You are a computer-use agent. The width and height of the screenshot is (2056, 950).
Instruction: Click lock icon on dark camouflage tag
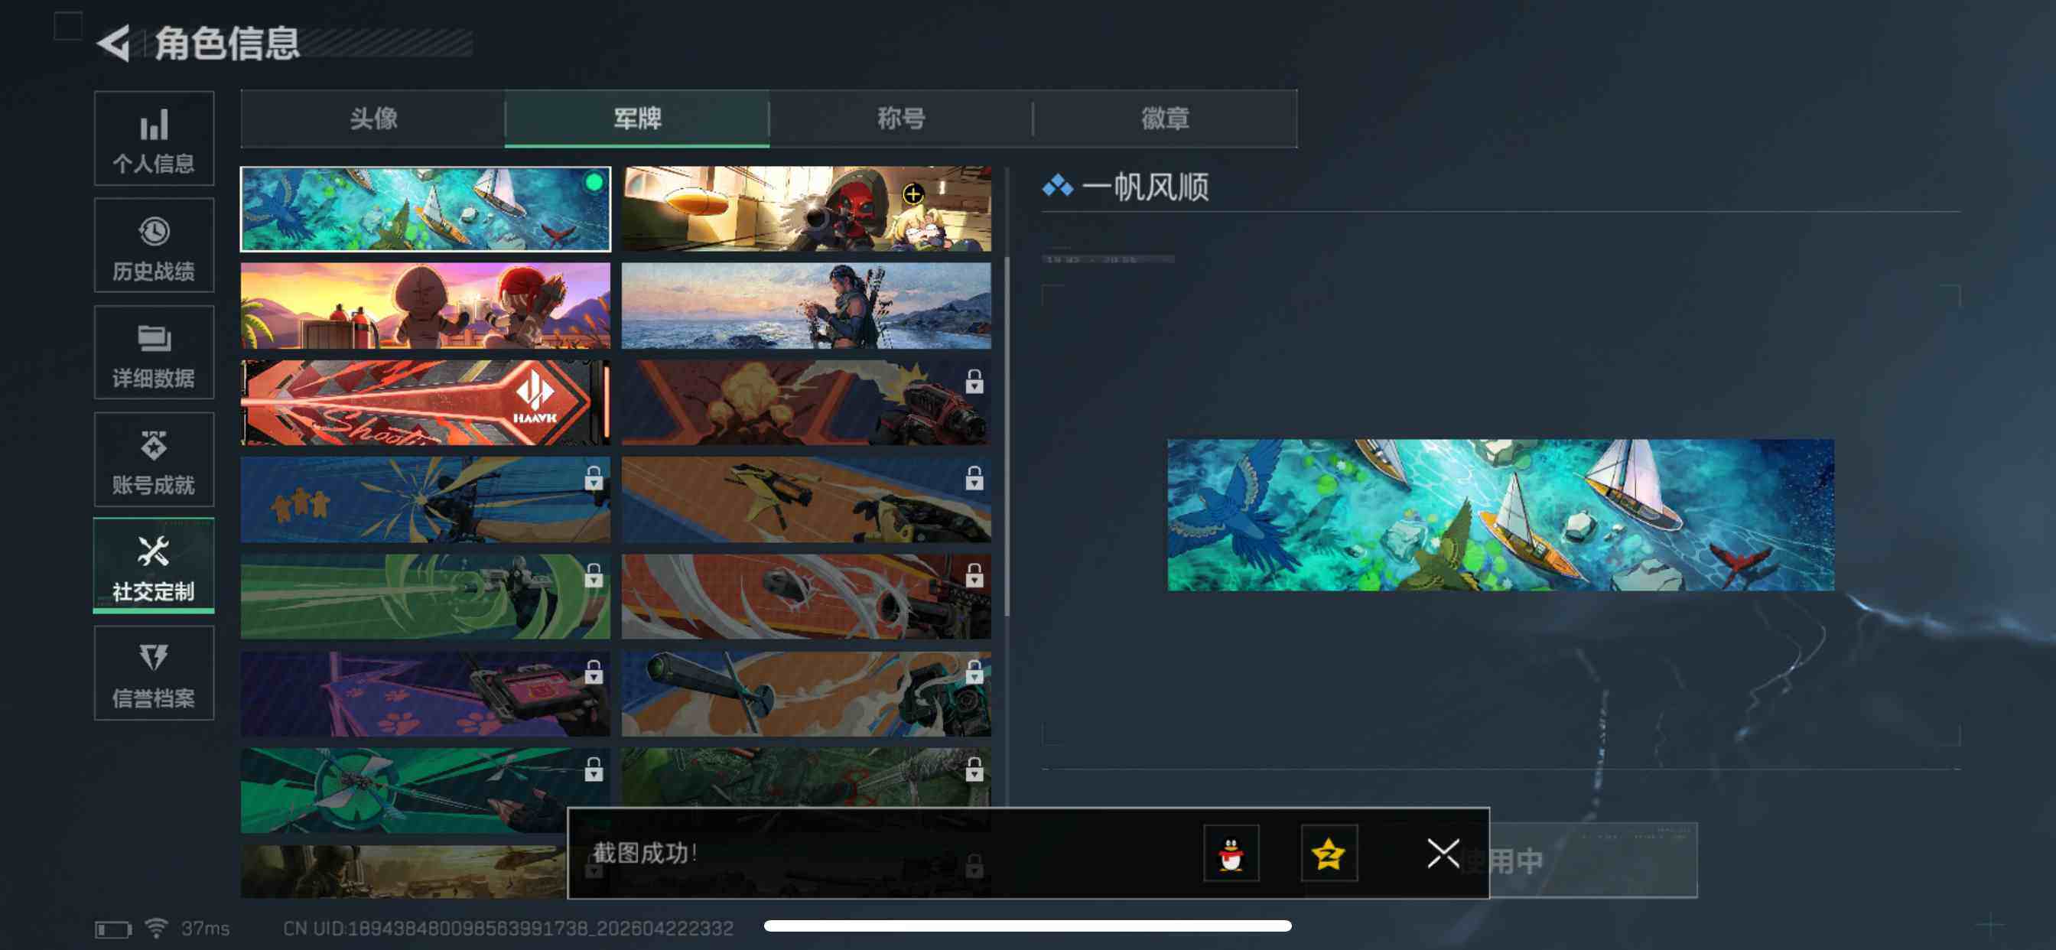(974, 769)
